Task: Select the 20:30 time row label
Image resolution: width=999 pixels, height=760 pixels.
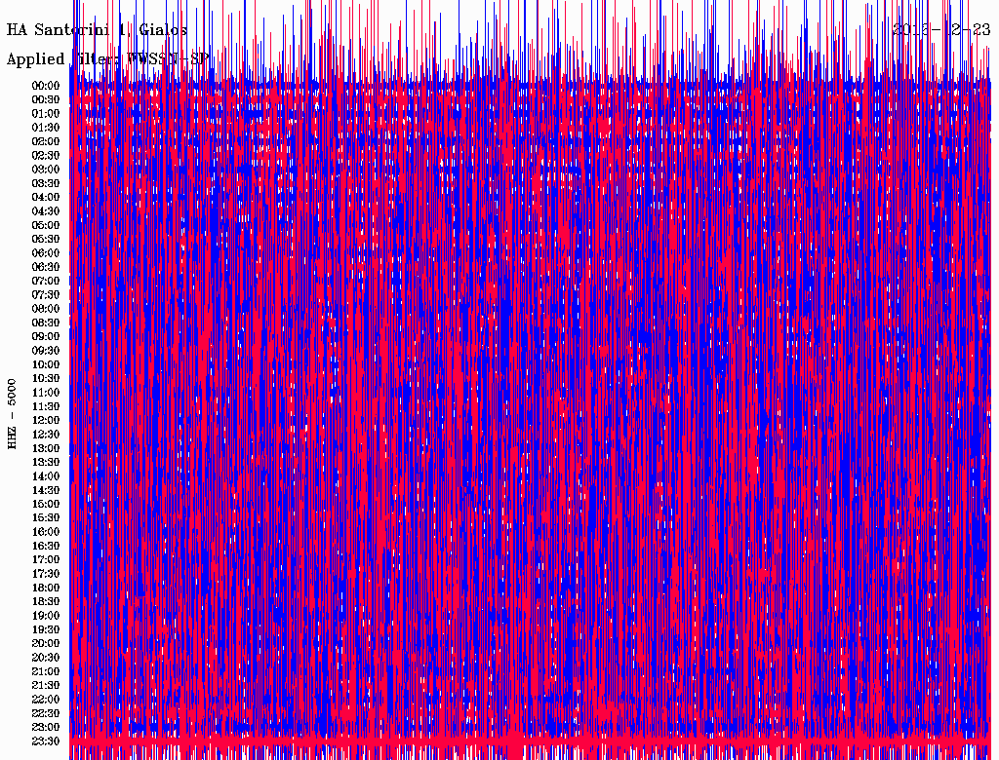Action: tap(46, 658)
